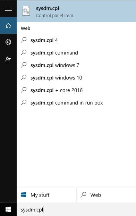Select "sysdm.cpl command in run box" suggestion

[76, 103]
